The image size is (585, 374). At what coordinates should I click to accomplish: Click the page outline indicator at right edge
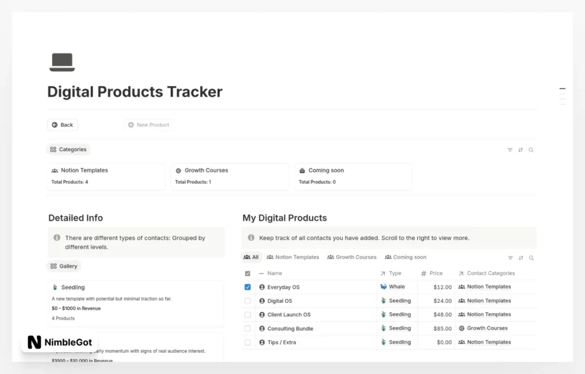(562, 96)
